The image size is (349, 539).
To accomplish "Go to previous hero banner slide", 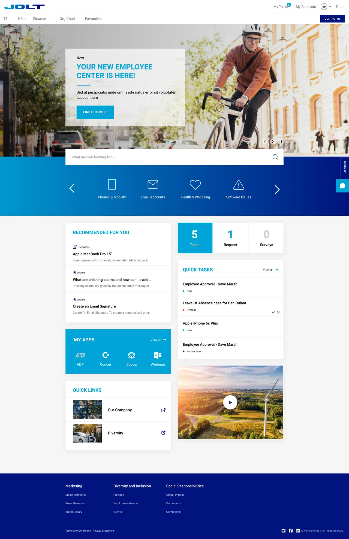I will click(264, 141).
